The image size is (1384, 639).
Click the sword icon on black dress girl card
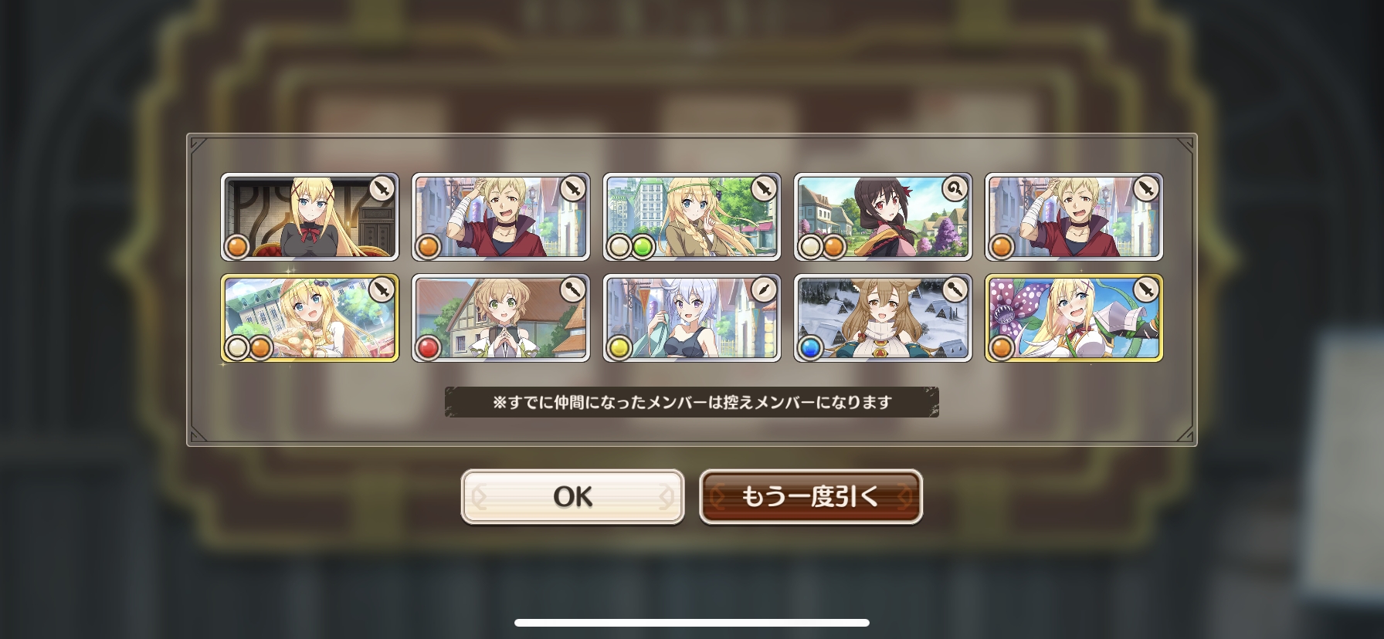pos(382,189)
